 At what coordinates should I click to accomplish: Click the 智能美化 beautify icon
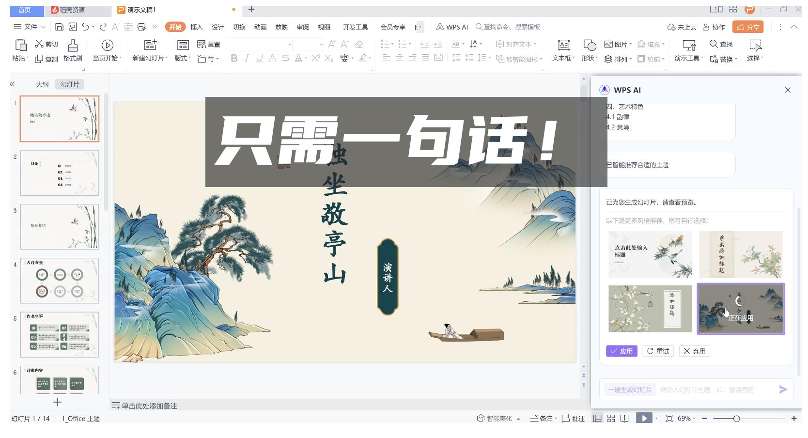point(497,418)
